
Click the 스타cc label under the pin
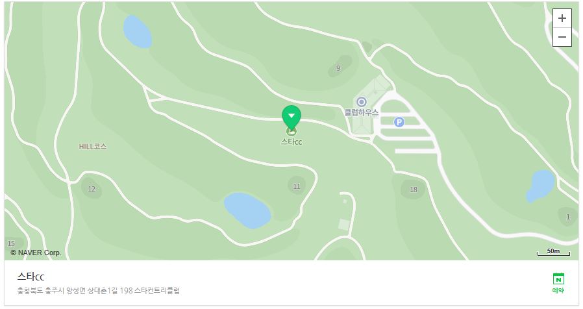pyautogui.click(x=291, y=142)
